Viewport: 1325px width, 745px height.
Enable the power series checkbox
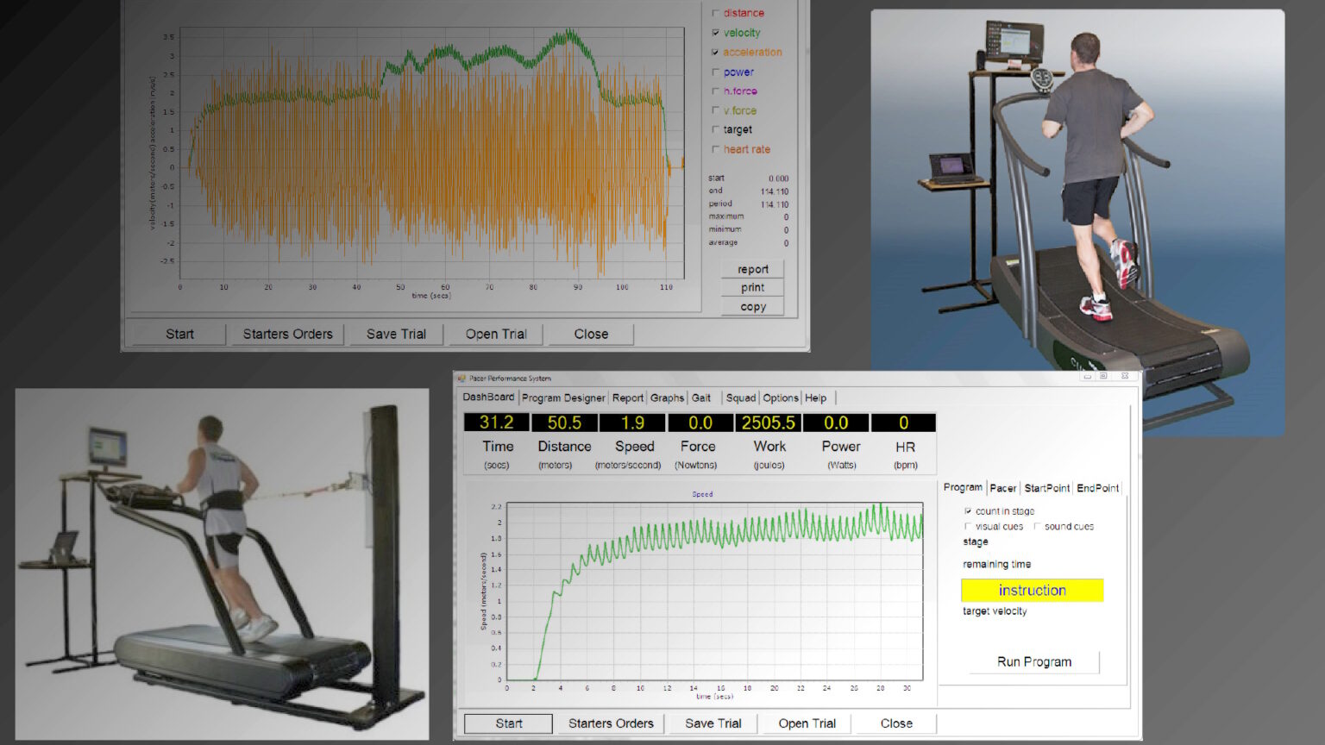pyautogui.click(x=715, y=72)
